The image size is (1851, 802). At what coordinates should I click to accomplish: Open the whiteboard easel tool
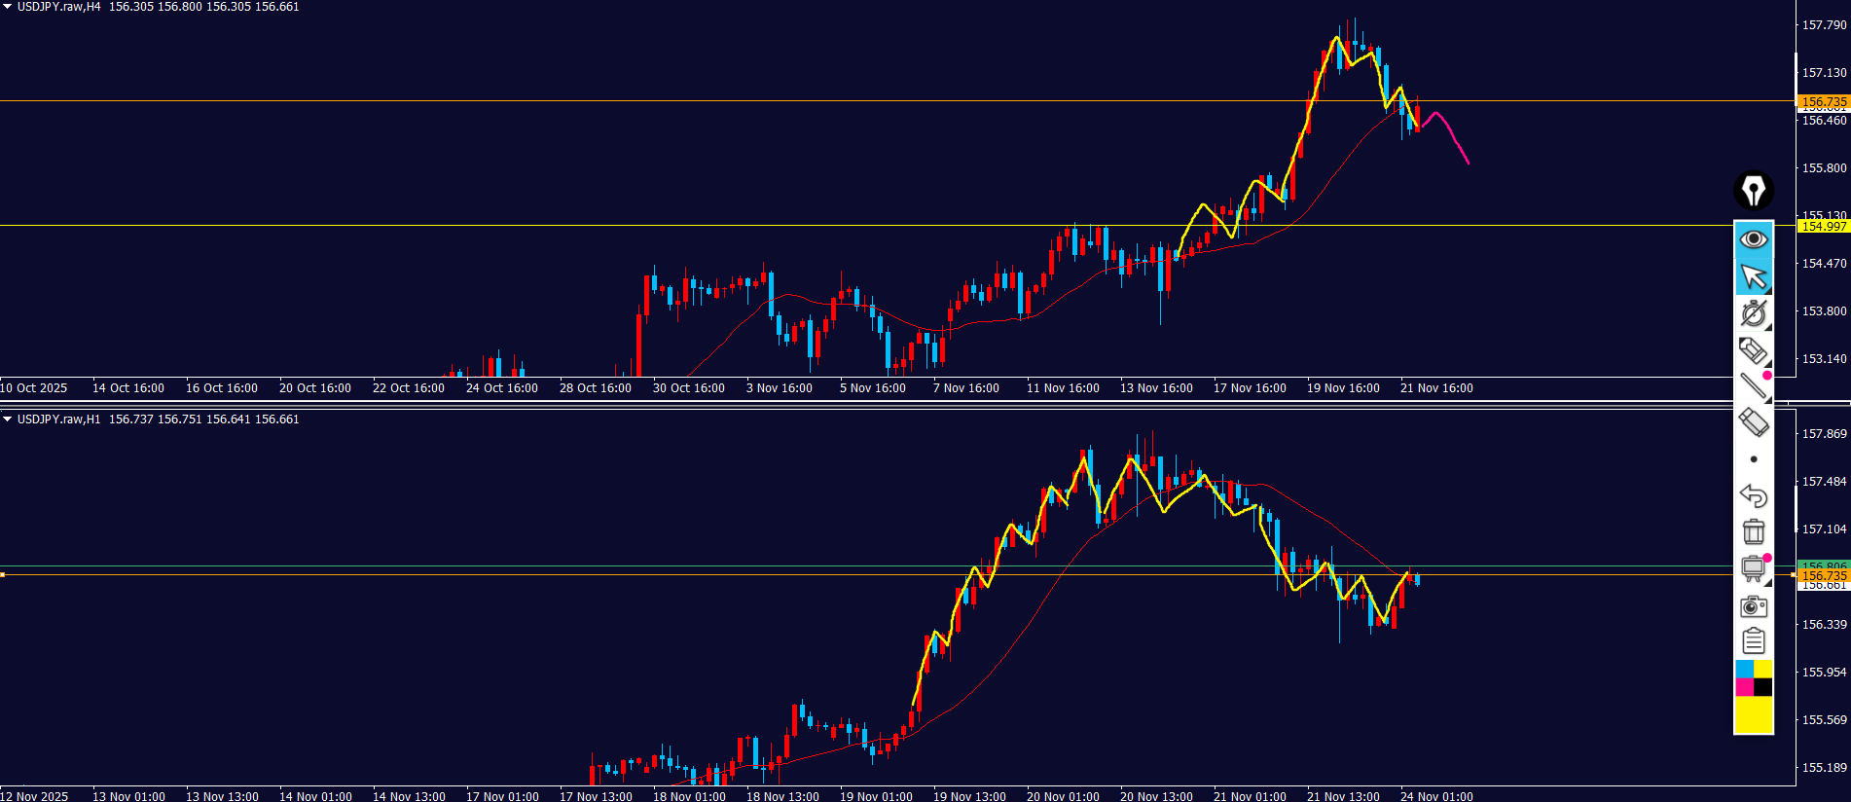pos(1753,568)
